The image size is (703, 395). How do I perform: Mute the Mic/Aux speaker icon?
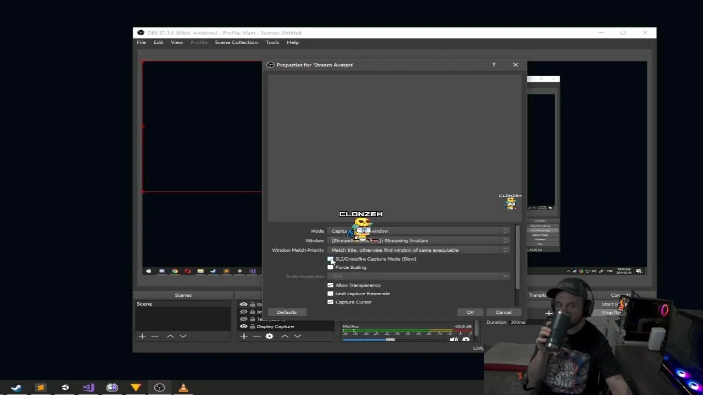pyautogui.click(x=454, y=340)
